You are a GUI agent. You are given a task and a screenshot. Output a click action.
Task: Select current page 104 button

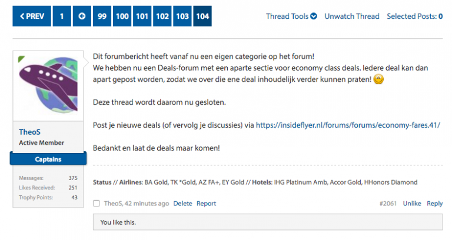202,16
